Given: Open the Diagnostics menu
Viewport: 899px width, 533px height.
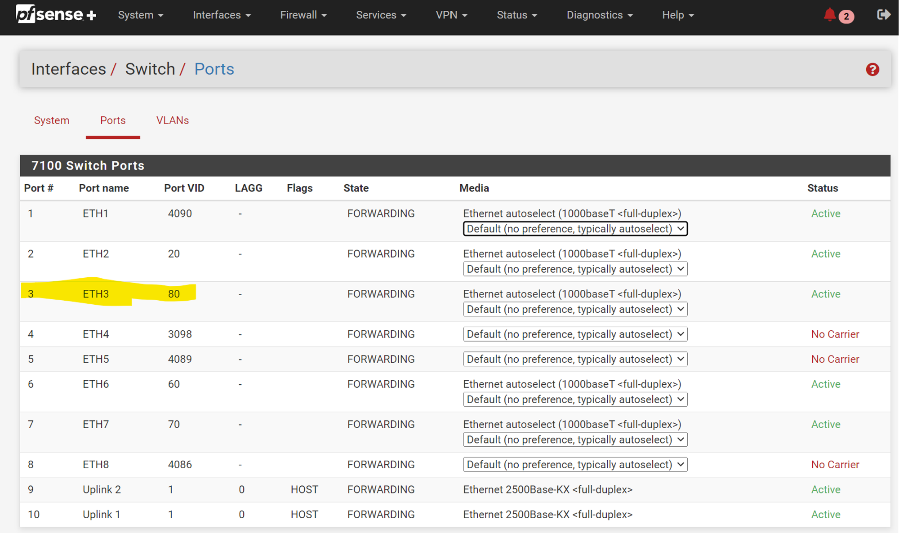Looking at the screenshot, I should click(x=600, y=15).
